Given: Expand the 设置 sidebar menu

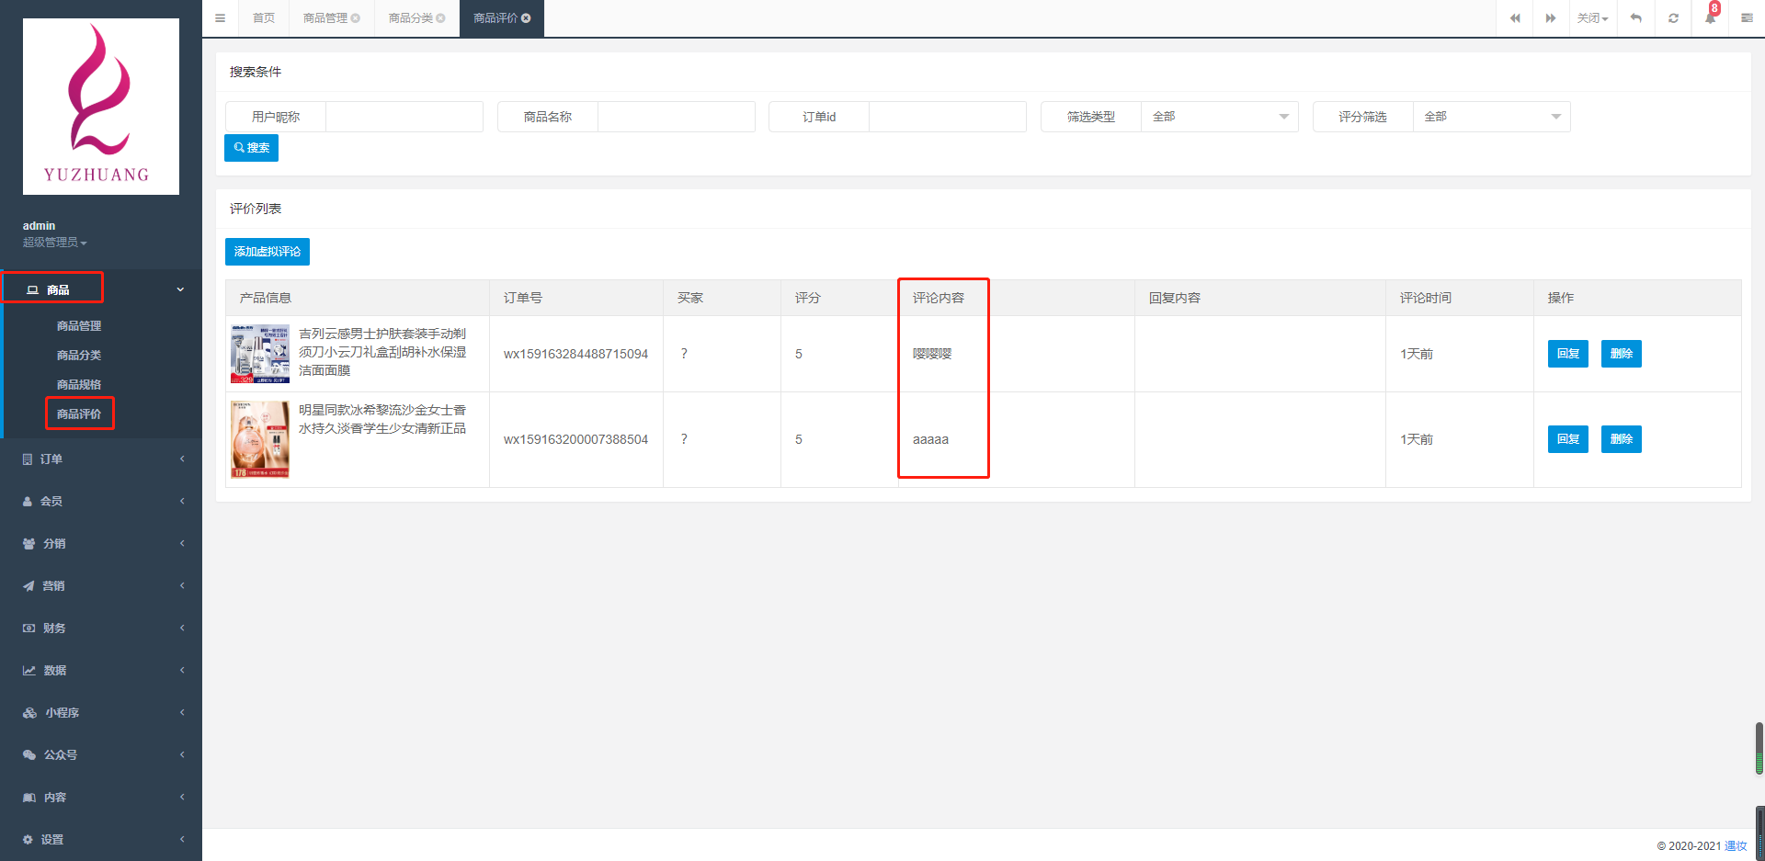Looking at the screenshot, I should pyautogui.click(x=101, y=839).
